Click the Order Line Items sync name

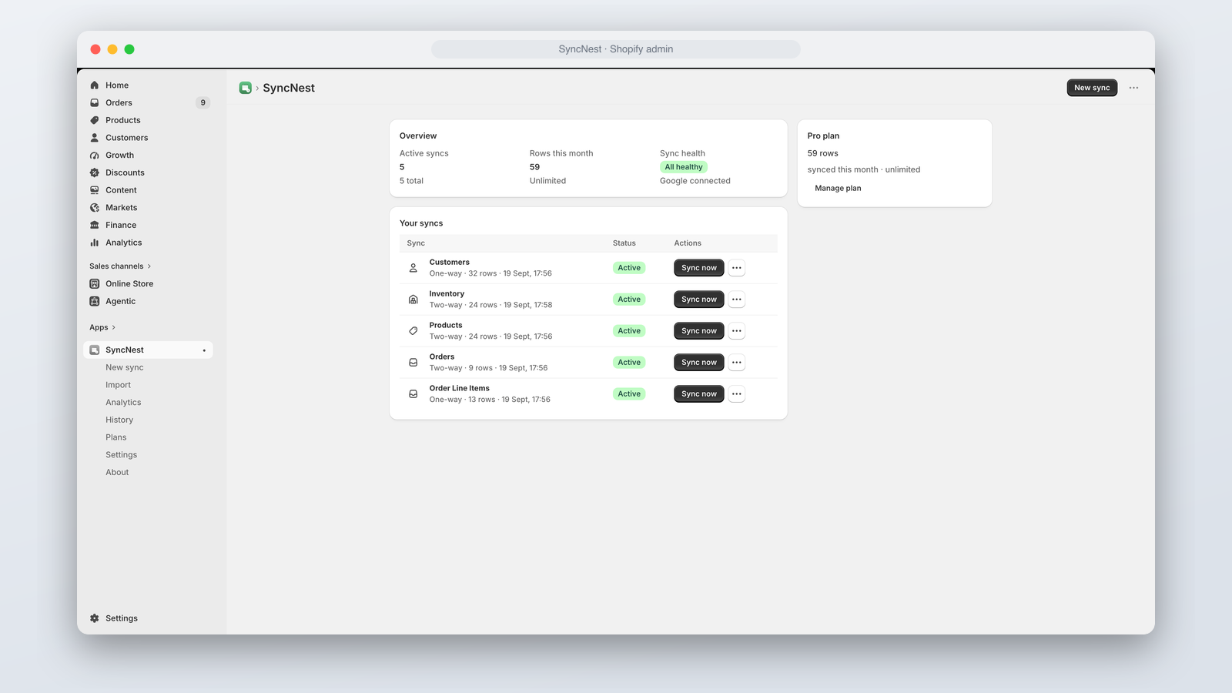tap(460, 388)
